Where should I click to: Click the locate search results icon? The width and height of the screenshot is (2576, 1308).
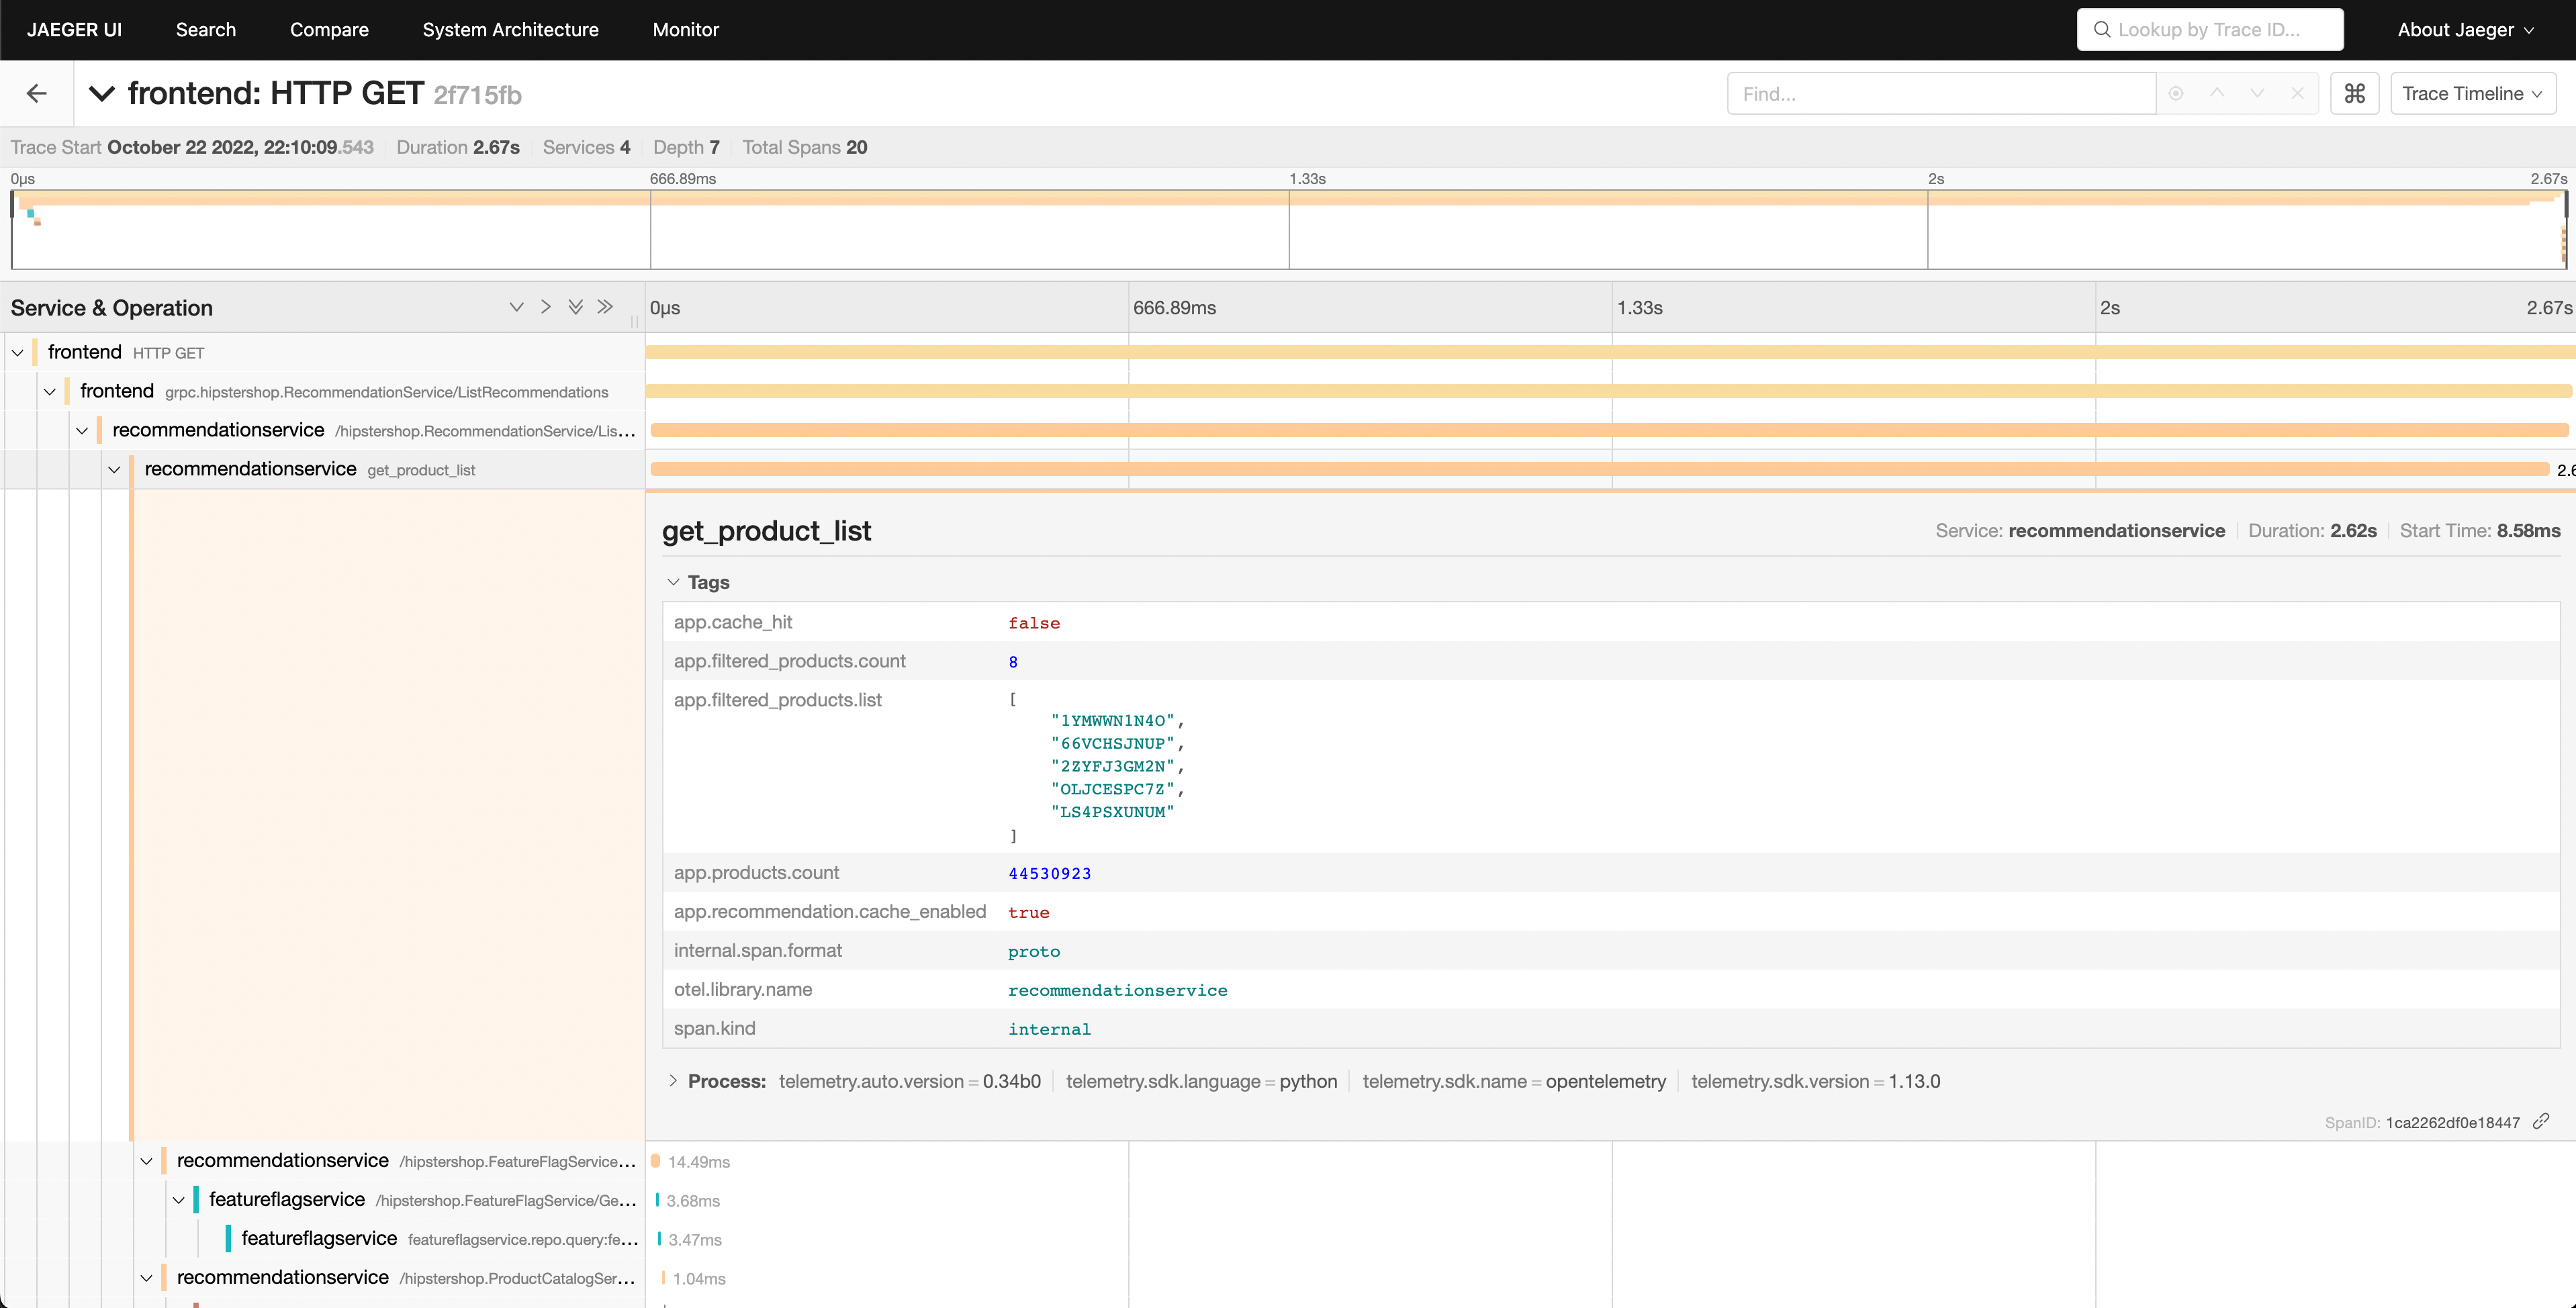click(x=2176, y=94)
